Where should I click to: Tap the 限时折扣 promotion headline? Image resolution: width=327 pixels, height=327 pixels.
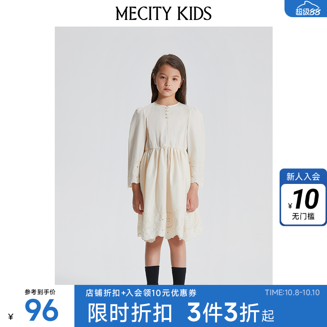click(x=130, y=313)
